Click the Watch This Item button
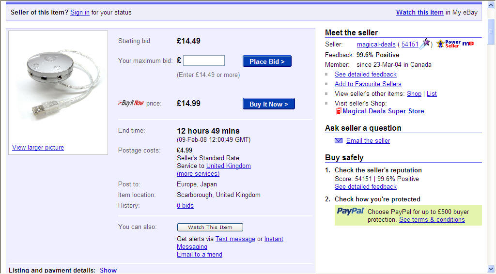Image resolution: width=496 pixels, height=274 pixels. click(x=210, y=227)
